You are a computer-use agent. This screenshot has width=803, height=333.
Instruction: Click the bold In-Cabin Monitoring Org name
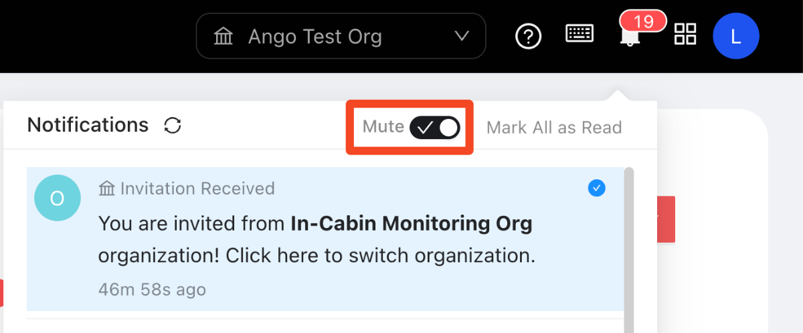click(x=412, y=224)
